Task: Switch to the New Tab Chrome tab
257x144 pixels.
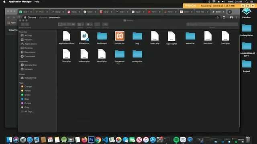Action: pos(202,12)
